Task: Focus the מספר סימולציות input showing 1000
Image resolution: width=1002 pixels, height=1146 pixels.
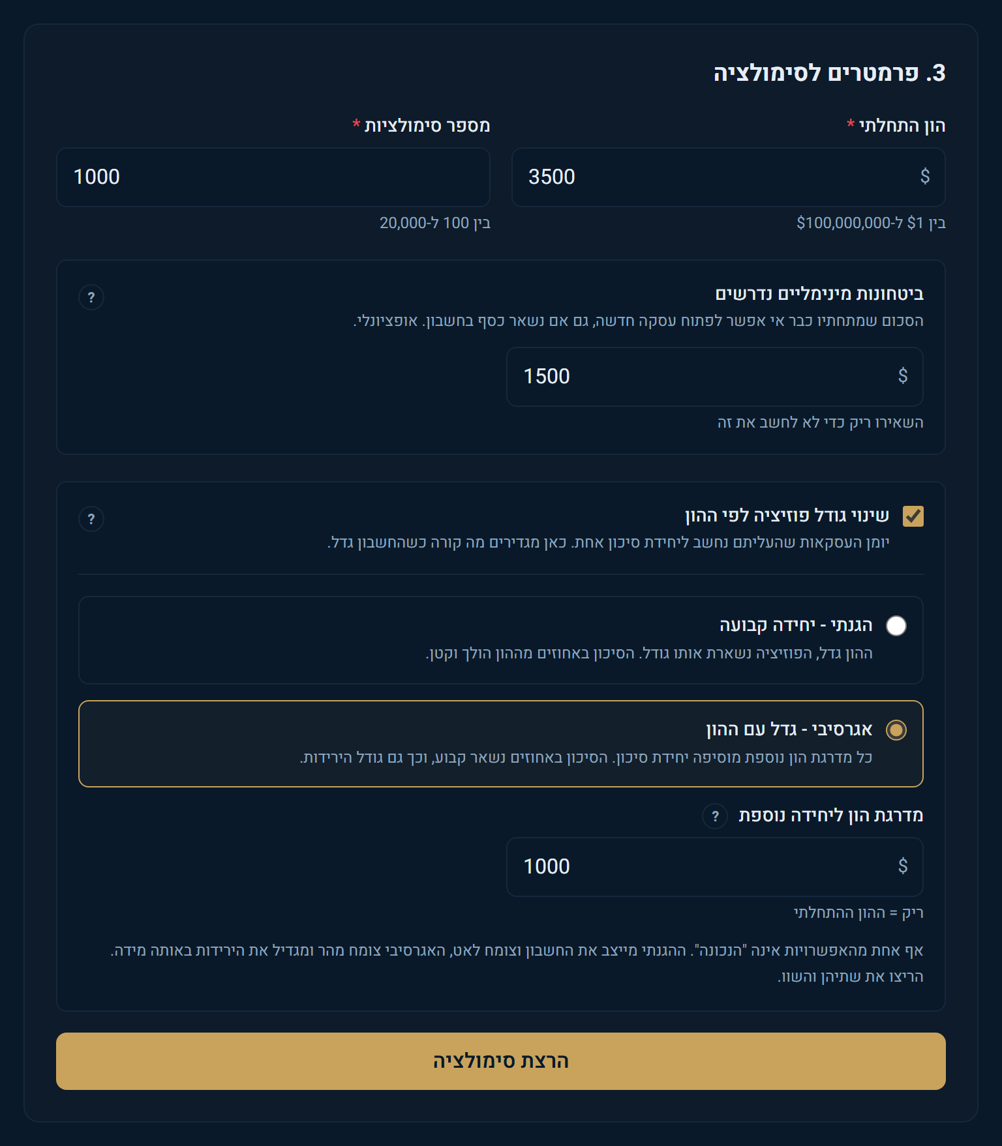Action: tap(273, 177)
